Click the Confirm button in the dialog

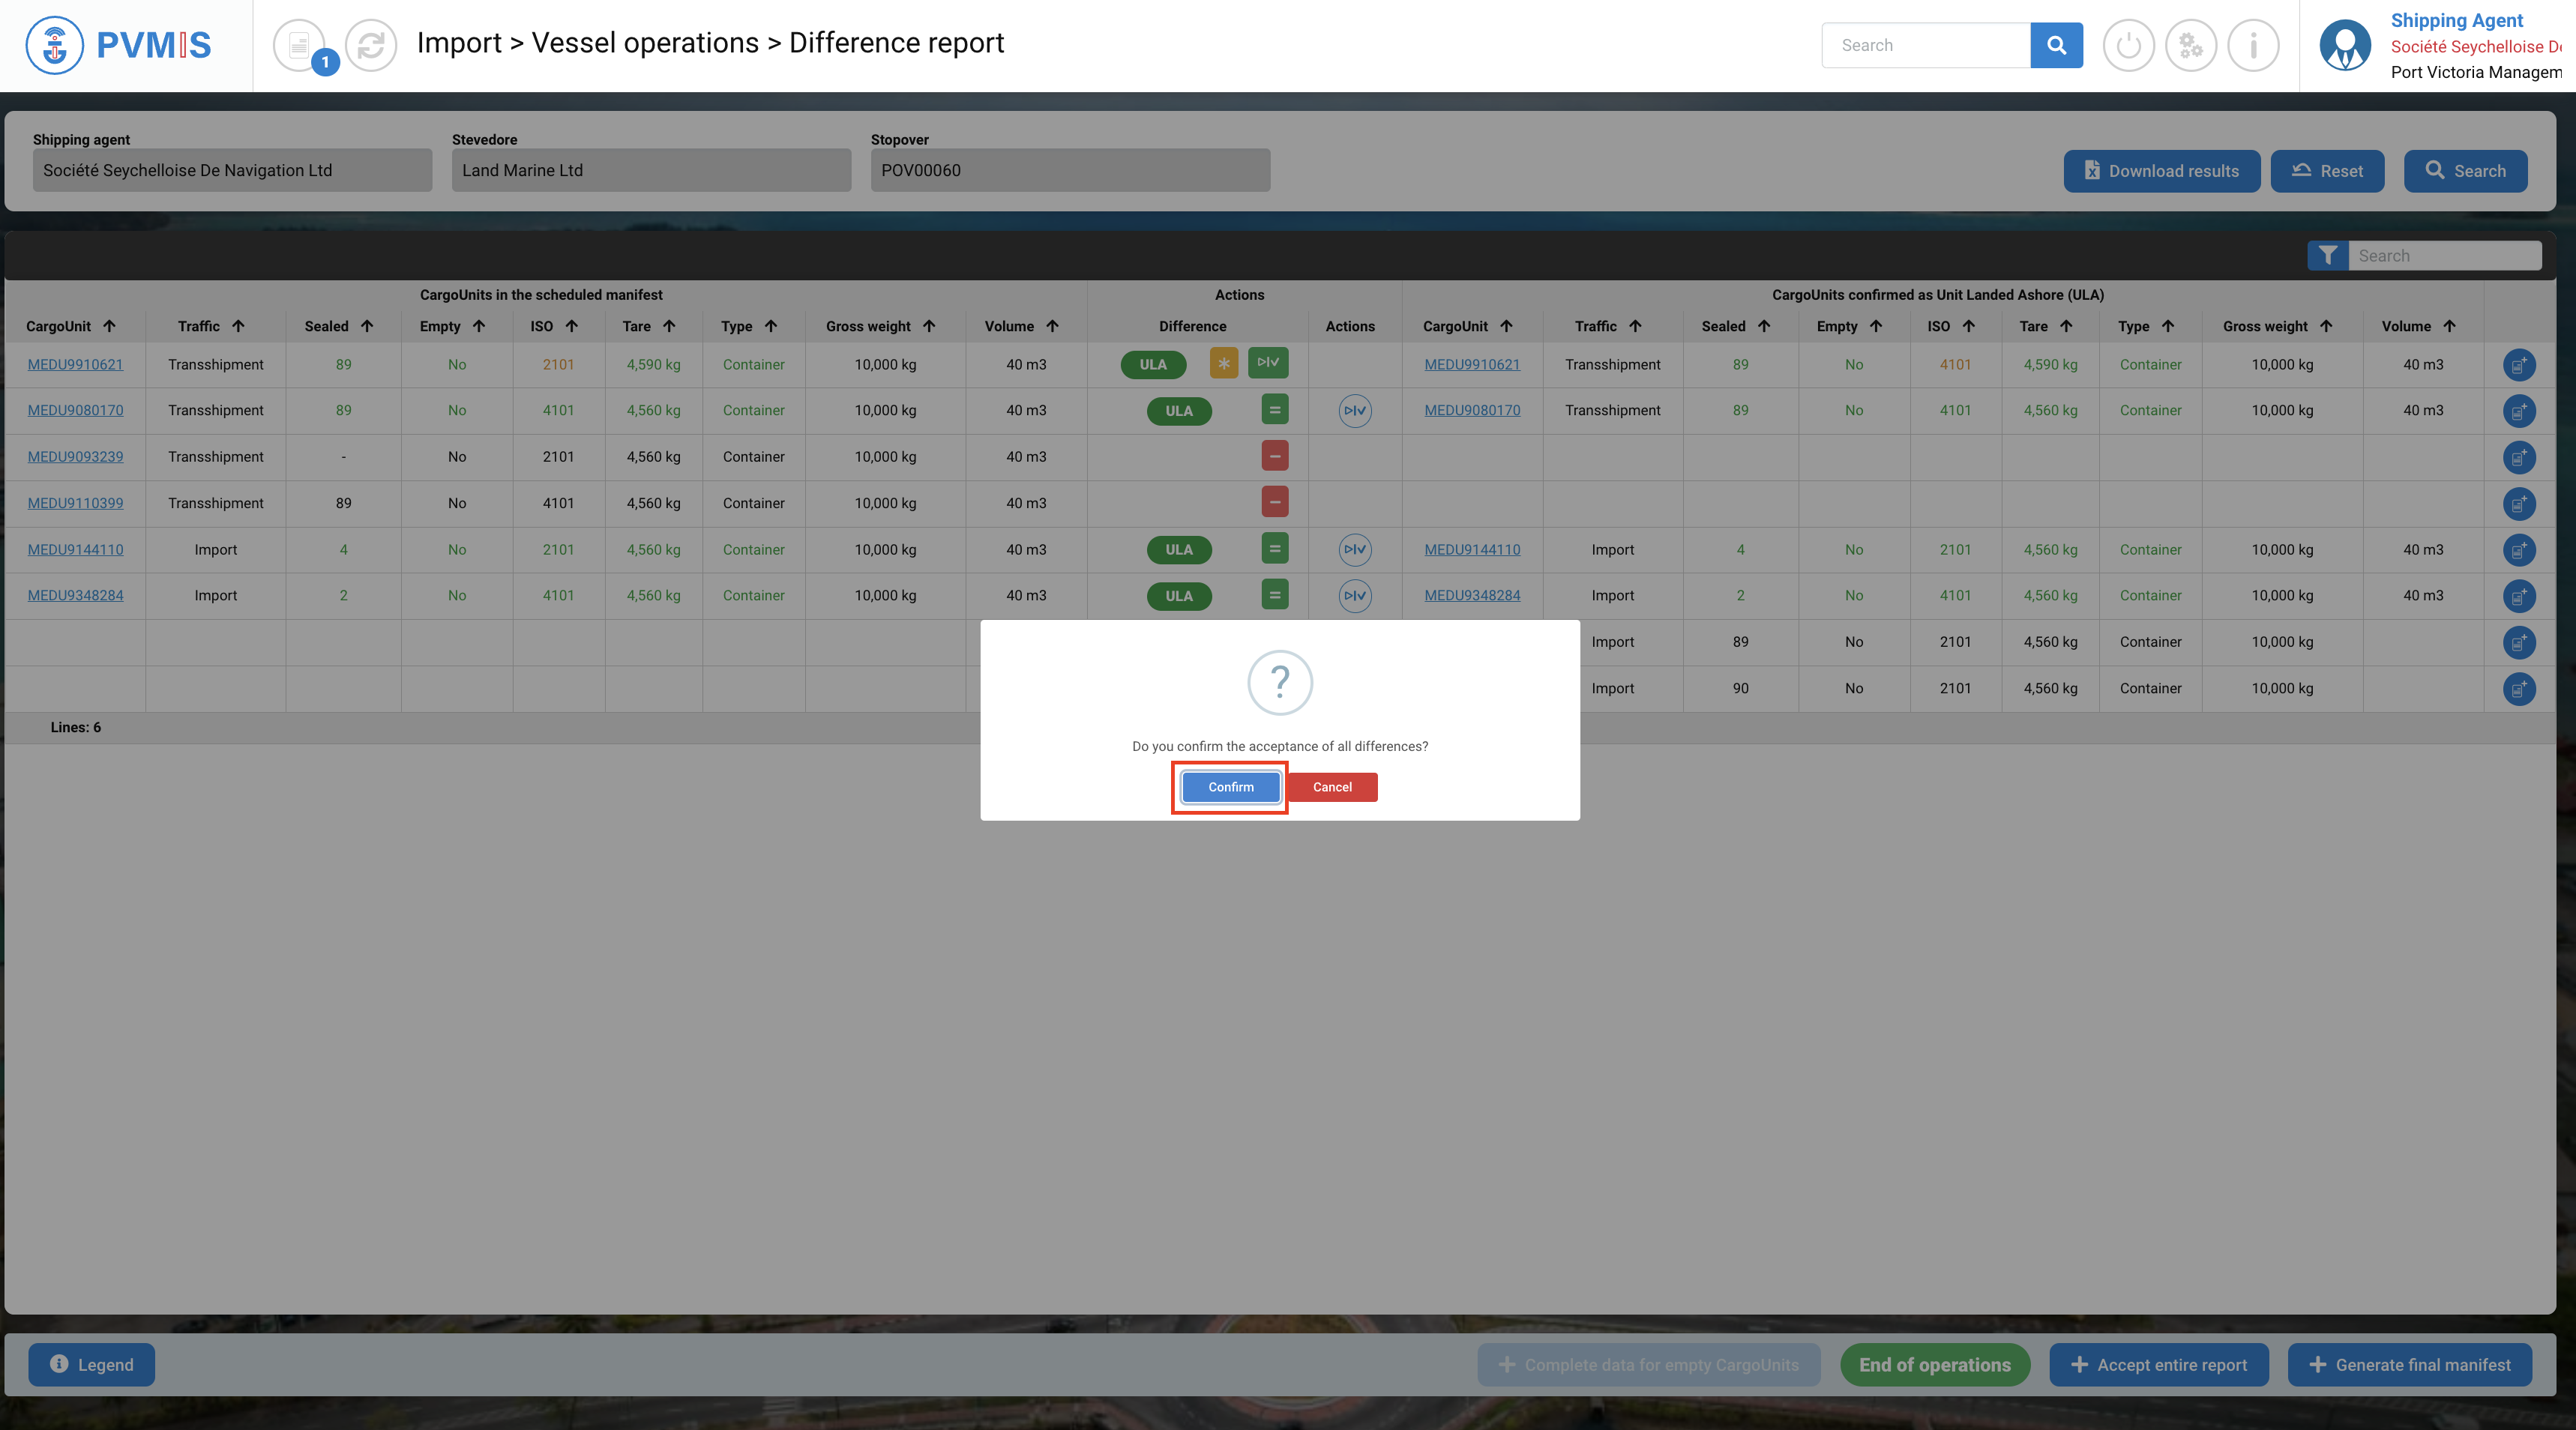1230,787
